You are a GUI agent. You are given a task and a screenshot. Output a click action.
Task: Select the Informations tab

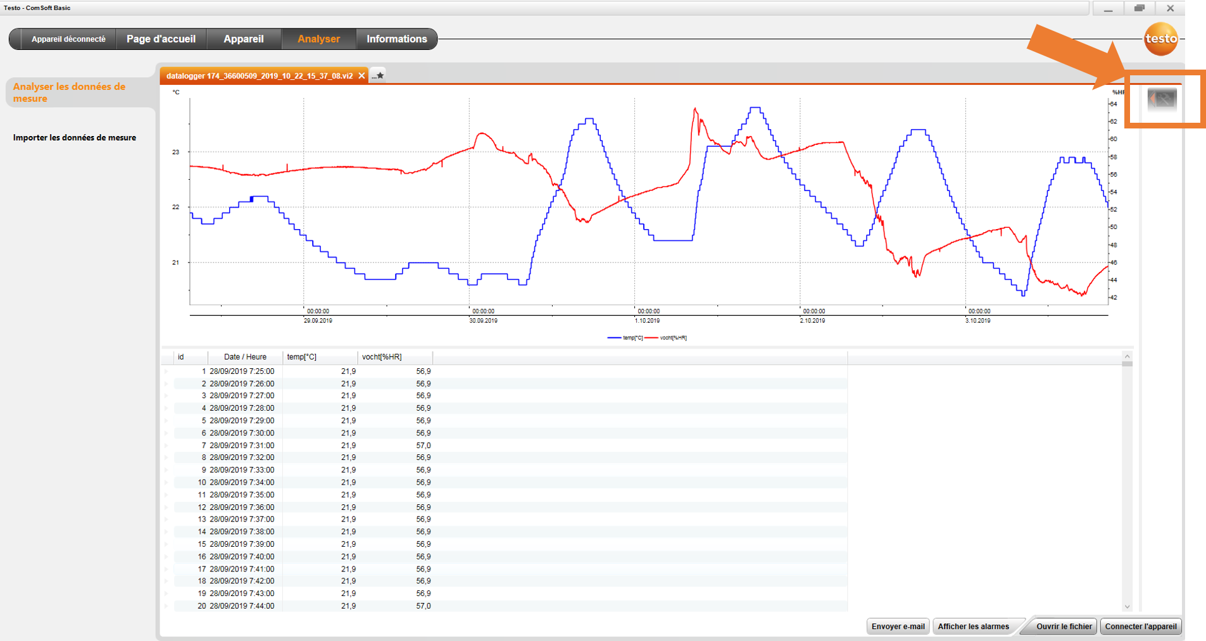[396, 39]
